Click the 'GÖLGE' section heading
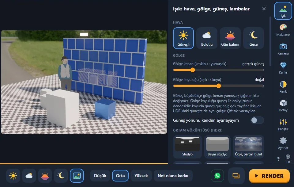Viewport: 294px width, 187px height. point(179,55)
